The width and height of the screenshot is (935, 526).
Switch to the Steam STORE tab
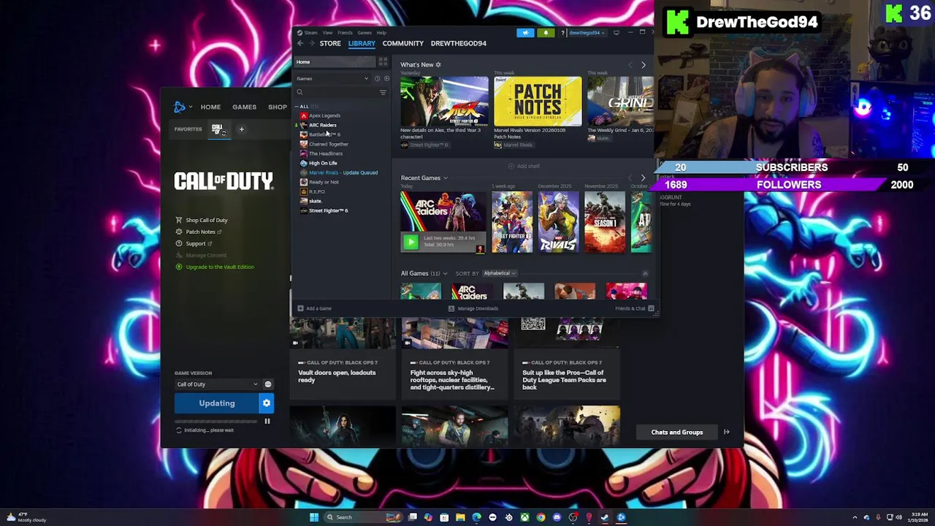(330, 43)
